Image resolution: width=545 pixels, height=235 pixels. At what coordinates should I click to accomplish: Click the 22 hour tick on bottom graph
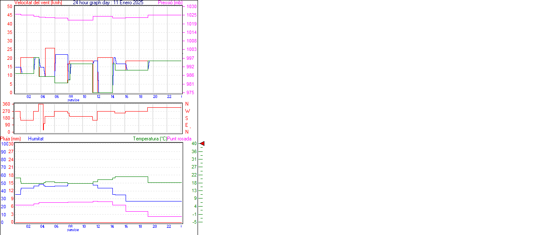point(169,227)
